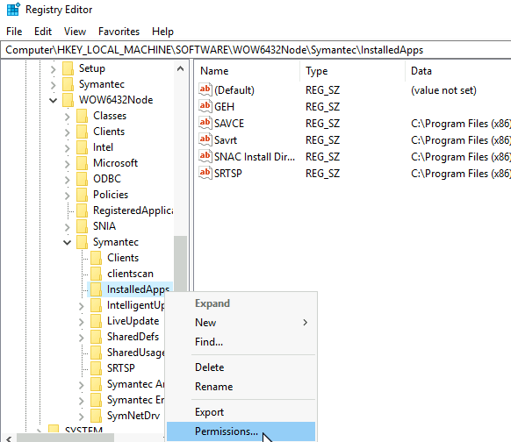Click the tree horizontal scroll-left arrow
Image resolution: width=511 pixels, height=442 pixels.
pyautogui.click(x=9, y=438)
